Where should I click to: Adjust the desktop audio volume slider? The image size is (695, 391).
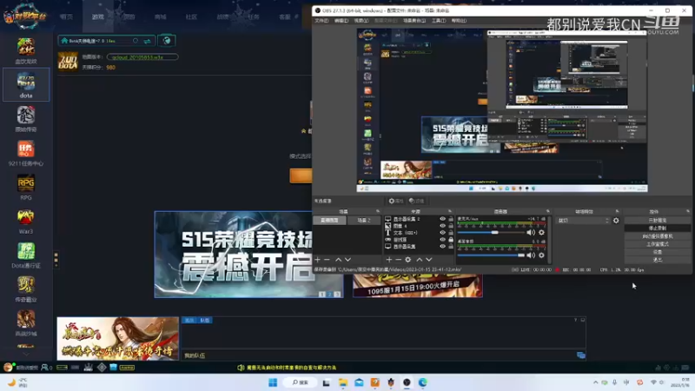[491, 255]
